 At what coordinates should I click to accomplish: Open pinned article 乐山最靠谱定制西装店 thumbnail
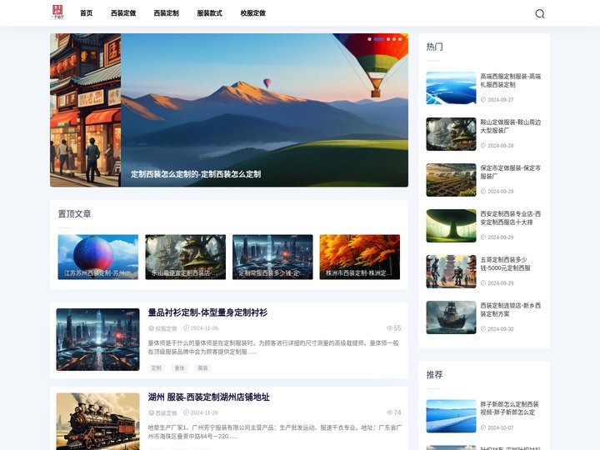(x=185, y=257)
